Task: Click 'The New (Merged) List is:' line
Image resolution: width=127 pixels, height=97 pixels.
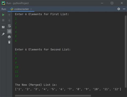Action: point(36,85)
